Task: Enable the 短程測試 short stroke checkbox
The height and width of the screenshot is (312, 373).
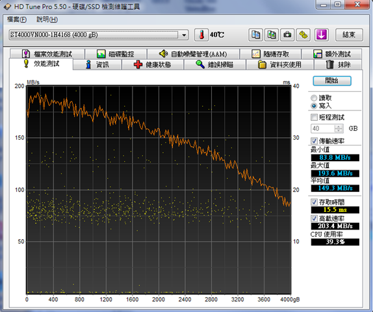Action: tap(314, 117)
